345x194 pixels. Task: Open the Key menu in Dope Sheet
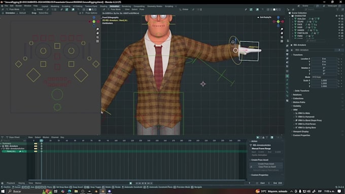tap(62, 137)
